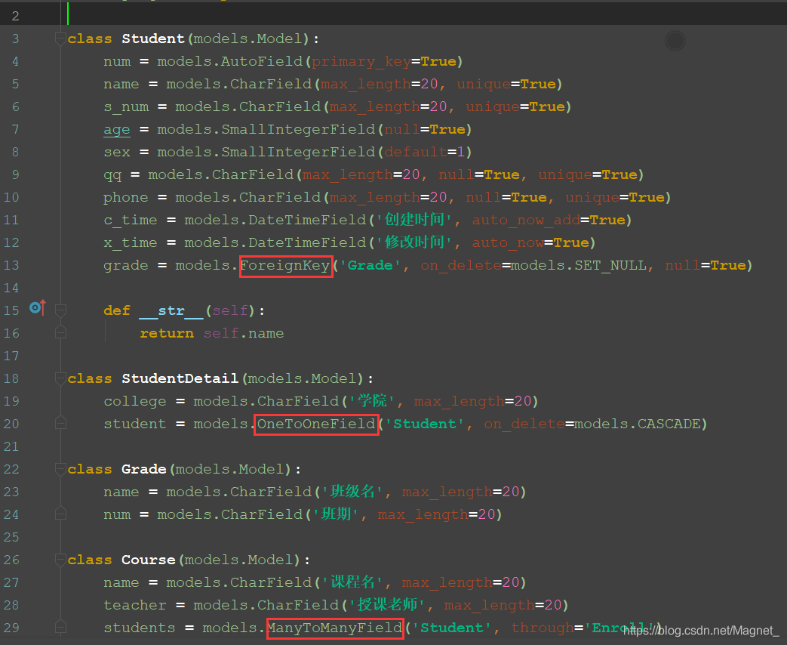Click the grade variable name
The width and height of the screenshot is (787, 645).
[x=125, y=266]
